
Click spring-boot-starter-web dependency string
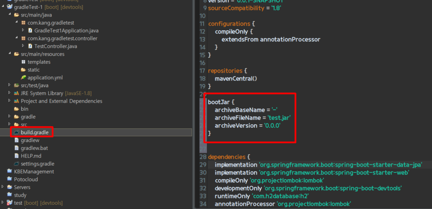pyautogui.click(x=334, y=173)
